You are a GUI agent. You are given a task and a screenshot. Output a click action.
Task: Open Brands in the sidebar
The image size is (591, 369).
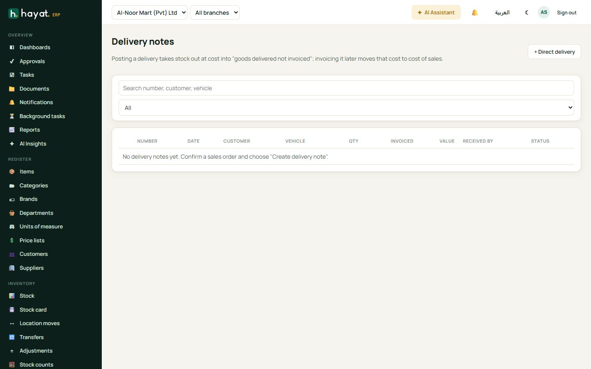28,199
